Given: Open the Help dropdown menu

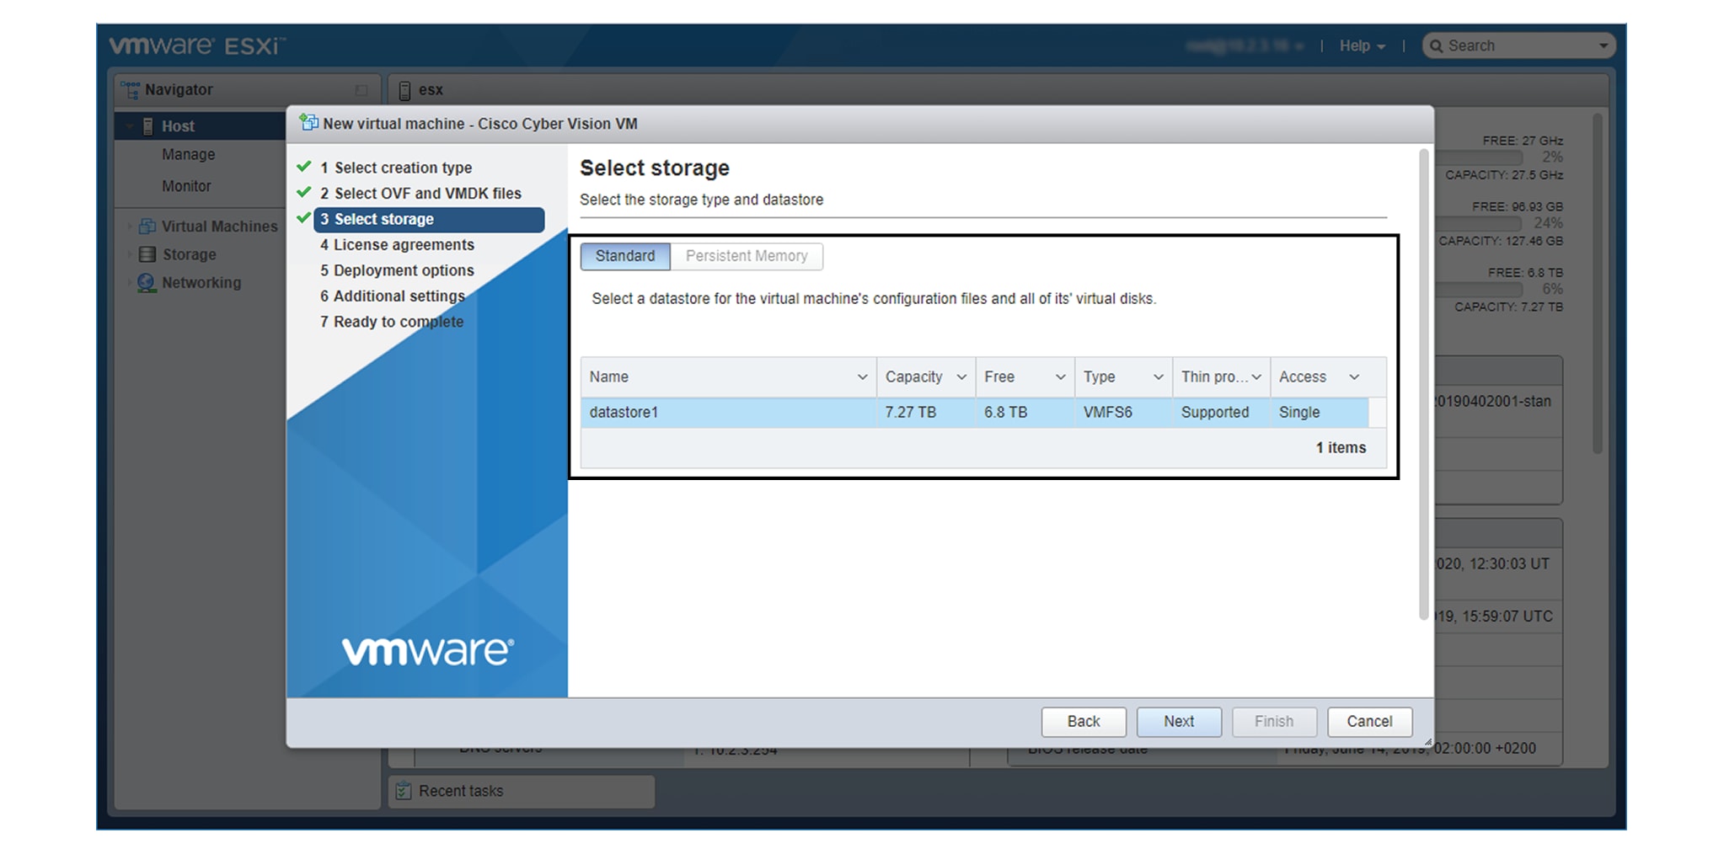Looking at the screenshot, I should [1362, 46].
